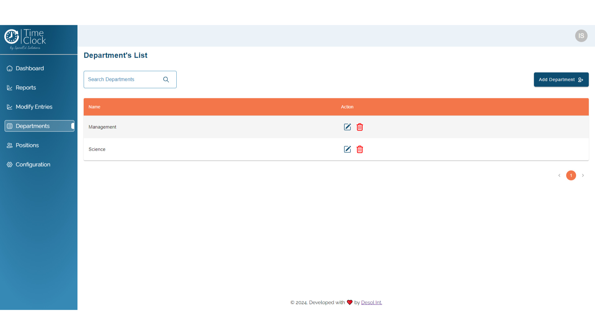This screenshot has height=335, width=595.
Task: Click the Add Department button
Action: [x=561, y=79]
